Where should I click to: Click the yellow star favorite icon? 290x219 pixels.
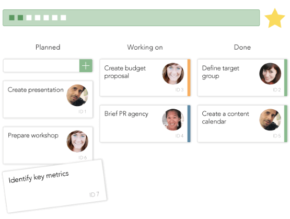[275, 18]
